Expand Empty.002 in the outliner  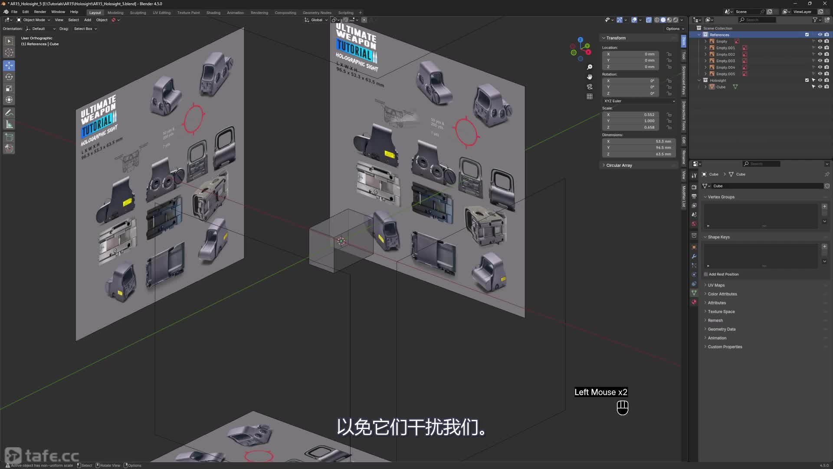coord(706,54)
